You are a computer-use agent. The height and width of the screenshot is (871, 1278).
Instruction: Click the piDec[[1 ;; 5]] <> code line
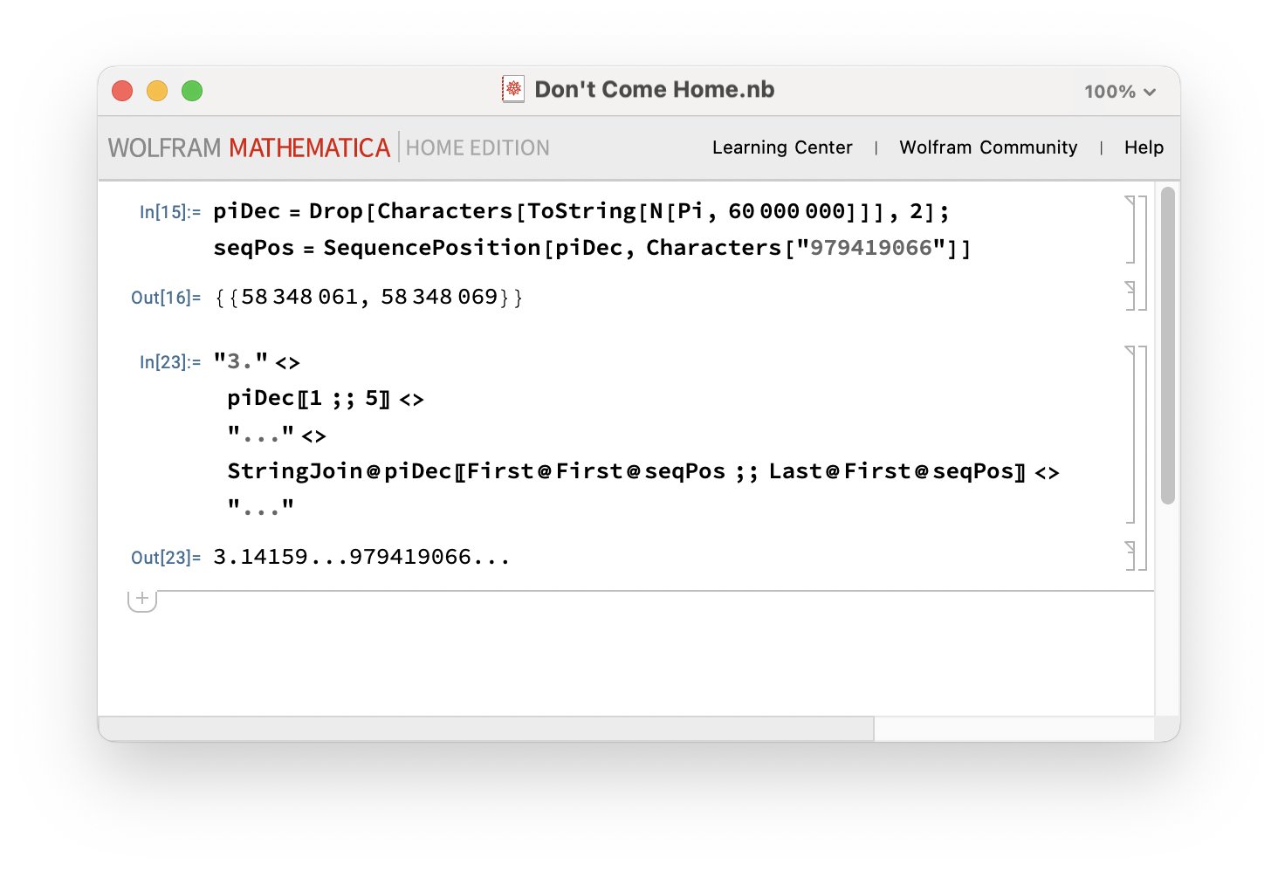326,398
